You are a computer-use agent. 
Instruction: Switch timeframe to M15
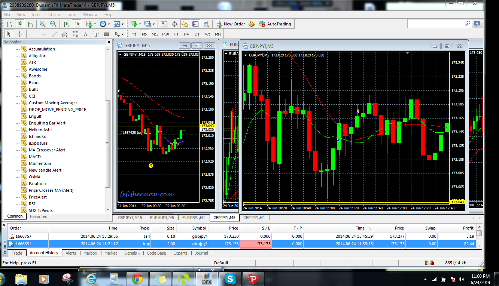[155, 34]
